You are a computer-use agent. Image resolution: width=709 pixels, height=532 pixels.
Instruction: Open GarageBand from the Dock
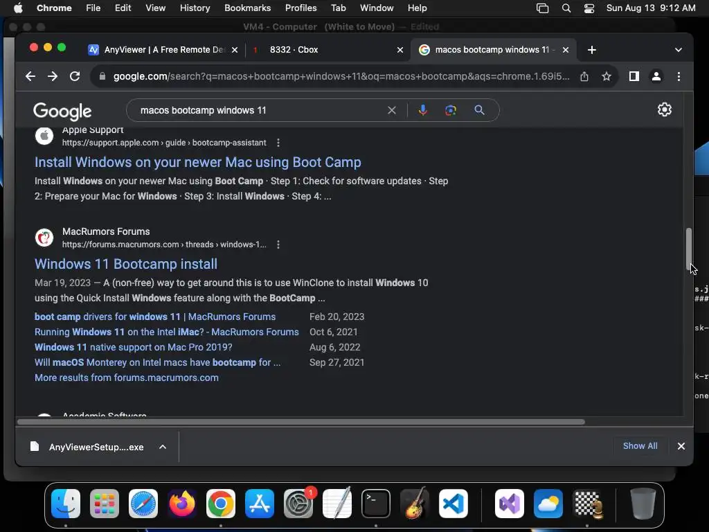coord(415,504)
